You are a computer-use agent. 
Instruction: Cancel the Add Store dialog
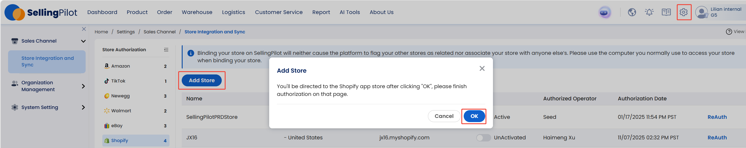coord(444,116)
